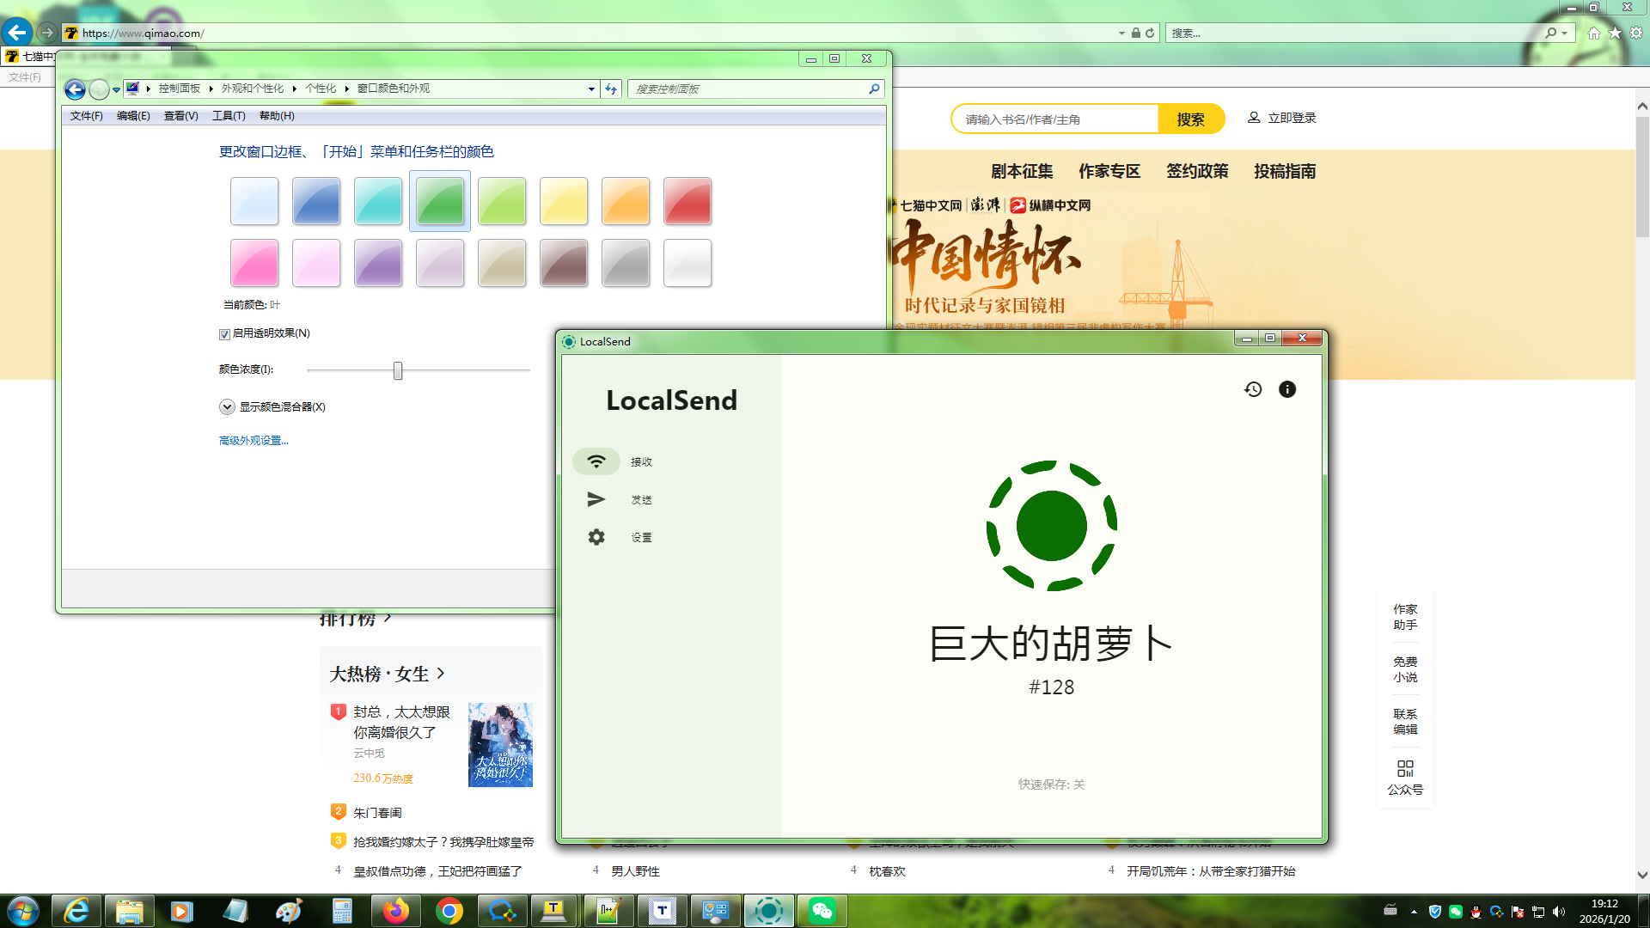
Task: Click the LocalSend info icon
Action: [1286, 389]
